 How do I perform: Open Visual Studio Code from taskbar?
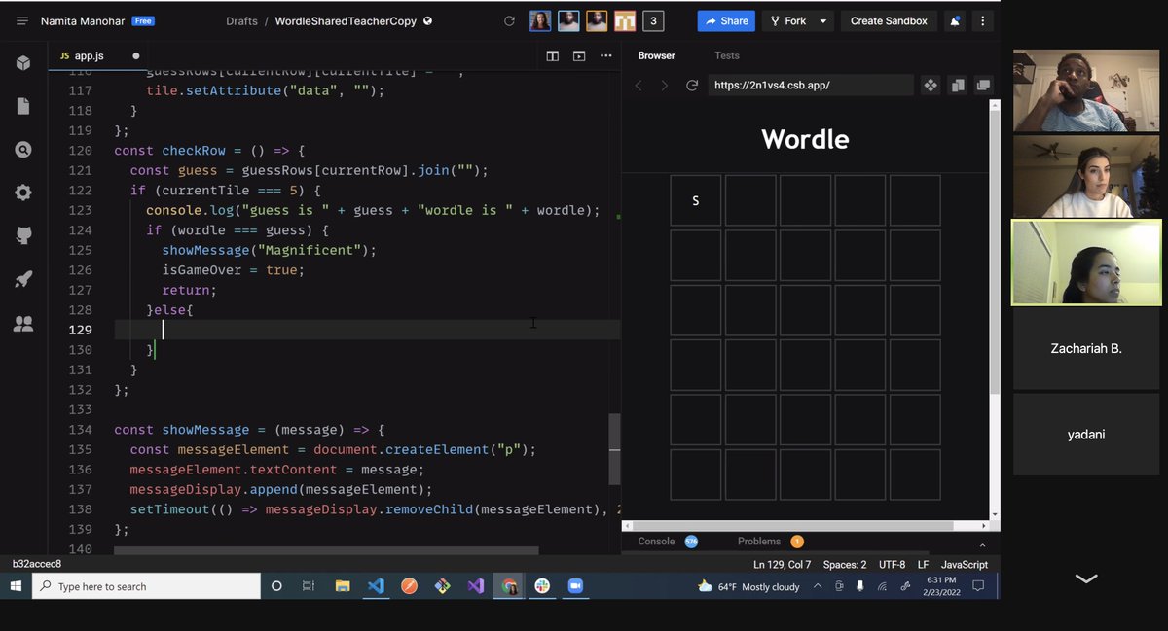click(376, 586)
